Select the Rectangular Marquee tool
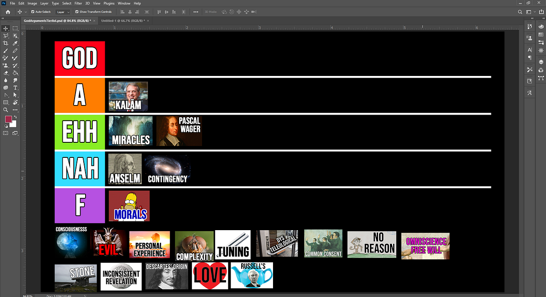Screen dimensions: 546x297 (15, 29)
